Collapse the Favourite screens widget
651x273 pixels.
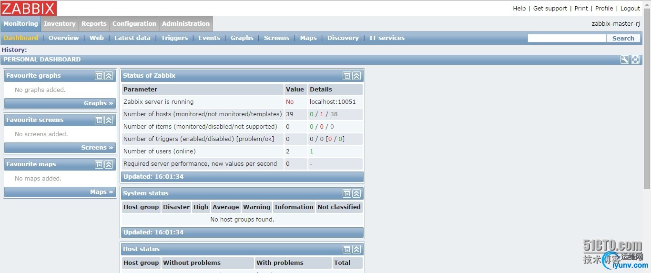point(109,120)
